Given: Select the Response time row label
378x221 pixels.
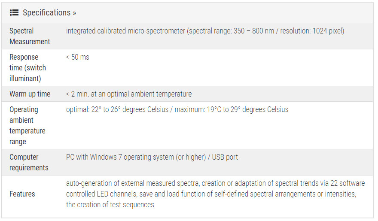Looking at the screenshot, I should pyautogui.click(x=27, y=68).
